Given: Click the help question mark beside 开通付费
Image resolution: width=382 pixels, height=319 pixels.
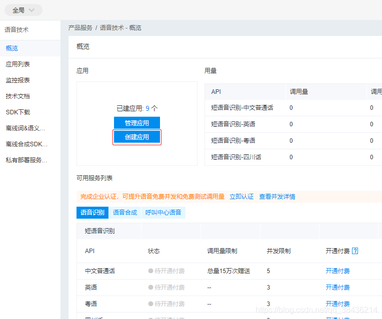Looking at the screenshot, I should pos(355,251).
